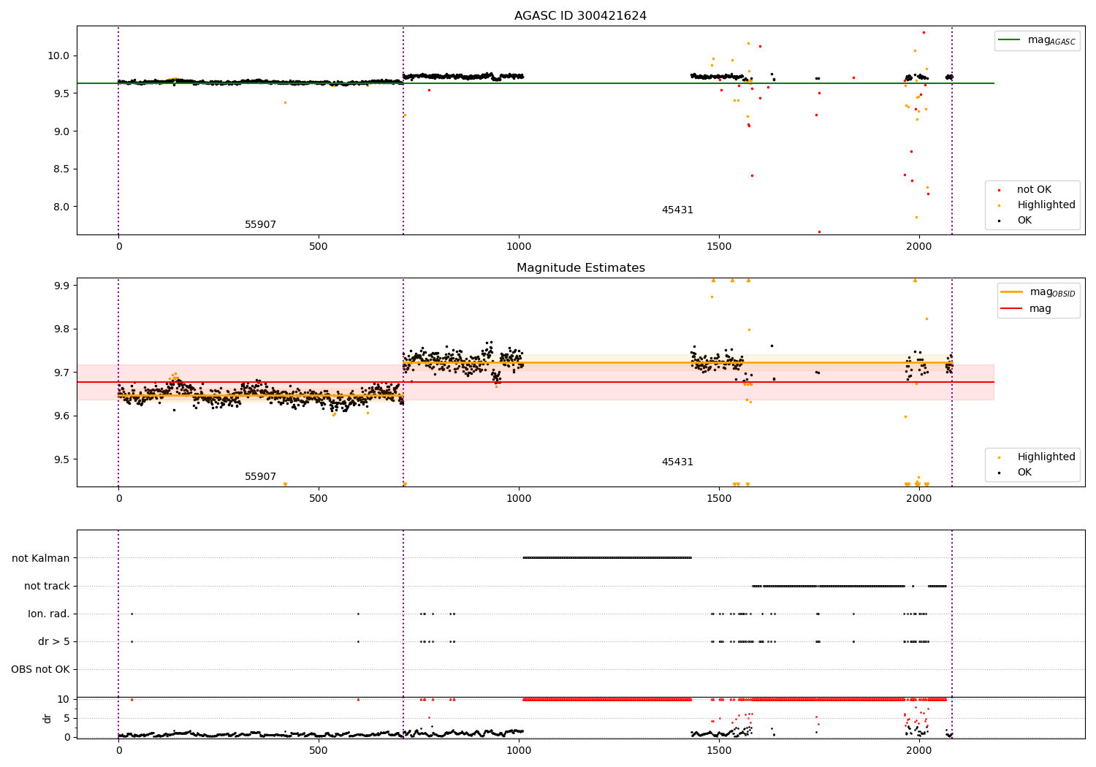The image size is (1096, 767).
Task: Click the 9.8 y-axis tick label
Action: (x=61, y=329)
